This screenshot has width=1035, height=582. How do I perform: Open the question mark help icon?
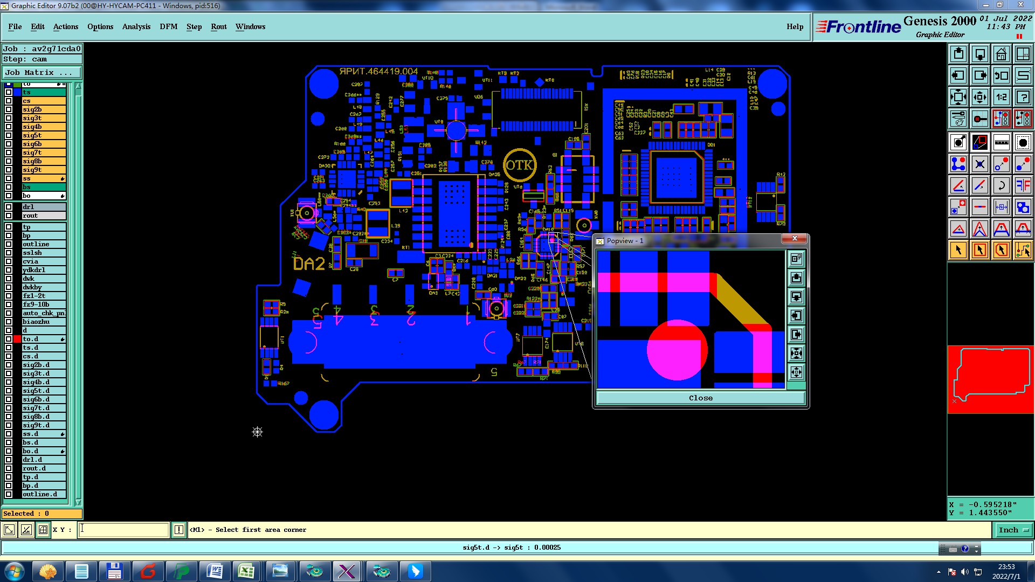(x=1023, y=97)
